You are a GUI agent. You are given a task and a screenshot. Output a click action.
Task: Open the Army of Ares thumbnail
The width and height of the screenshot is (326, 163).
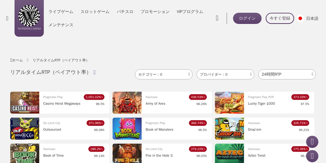127,103
